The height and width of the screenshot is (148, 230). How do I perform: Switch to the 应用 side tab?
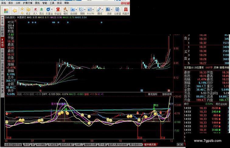point(2,22)
